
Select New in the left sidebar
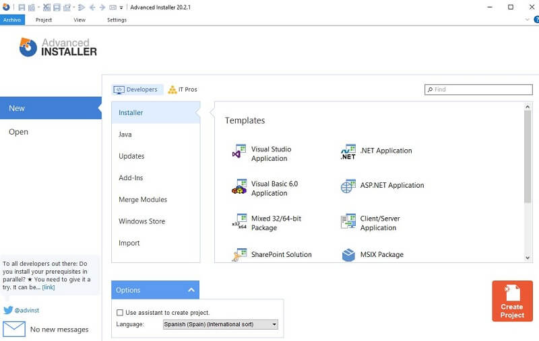pyautogui.click(x=51, y=108)
